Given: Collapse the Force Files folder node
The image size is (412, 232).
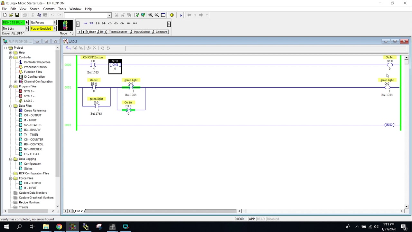Looking at the screenshot, I should (x=11, y=178).
